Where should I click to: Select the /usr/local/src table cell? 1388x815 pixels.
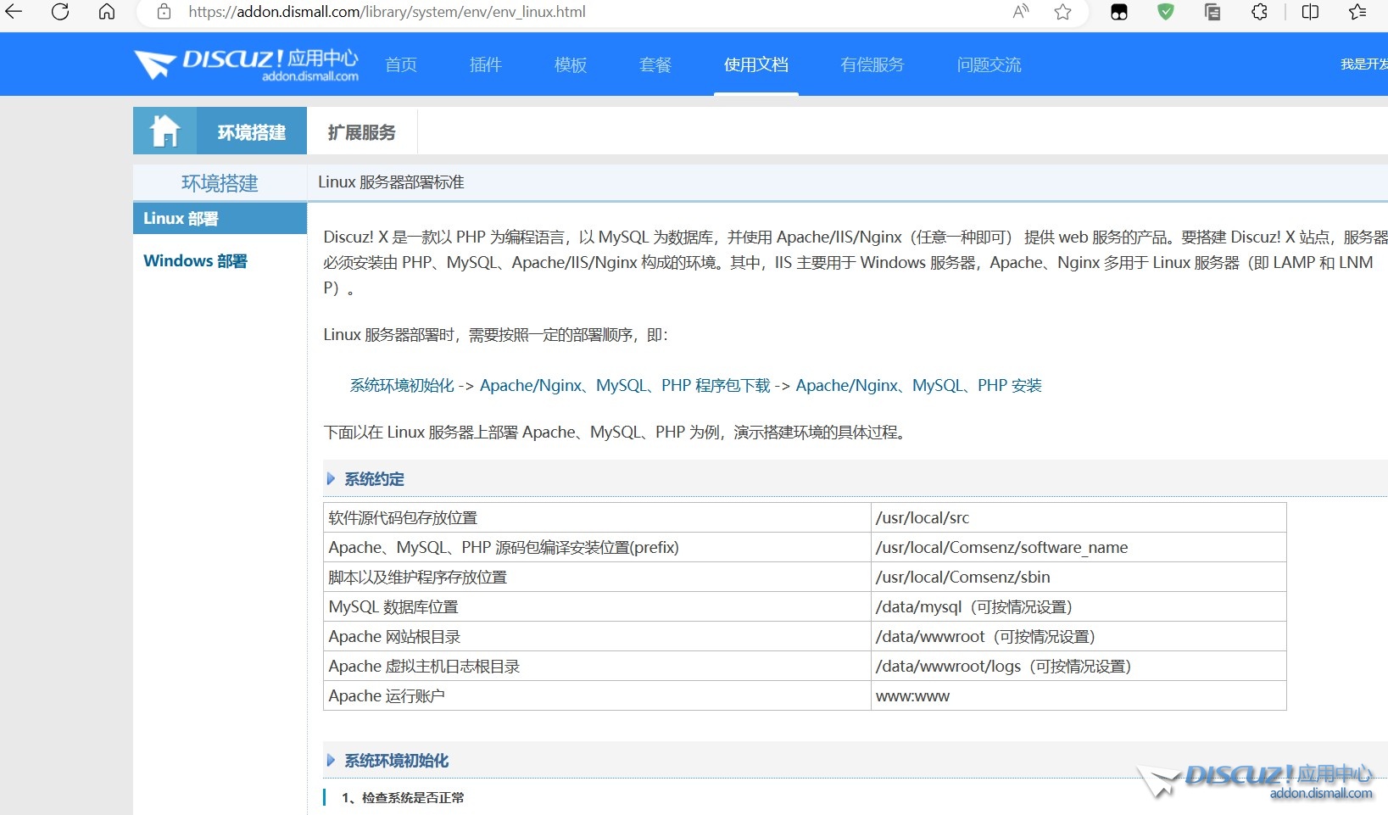1079,517
